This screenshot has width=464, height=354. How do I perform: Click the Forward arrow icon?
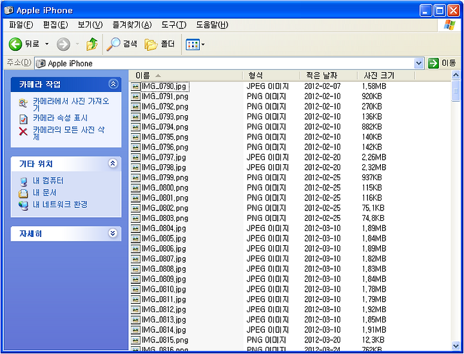(63, 44)
